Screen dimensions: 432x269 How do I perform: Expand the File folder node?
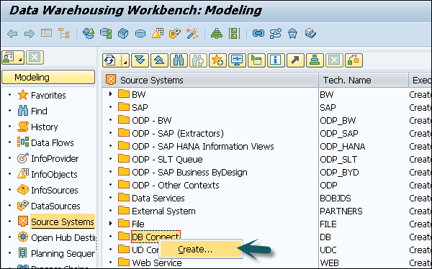[x=110, y=223]
